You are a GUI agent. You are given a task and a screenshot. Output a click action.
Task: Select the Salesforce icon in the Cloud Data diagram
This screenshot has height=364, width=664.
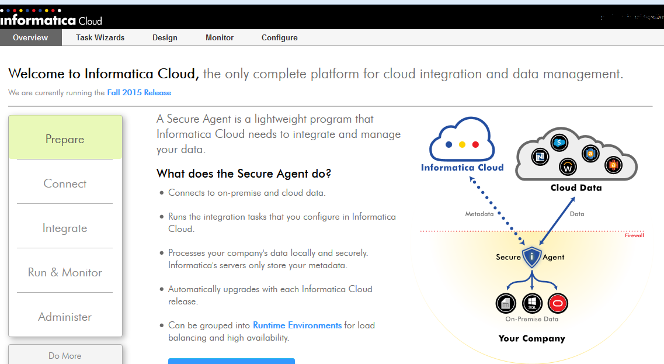pos(559,143)
